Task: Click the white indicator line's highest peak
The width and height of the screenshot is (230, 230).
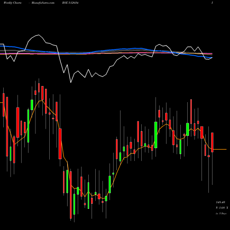Action: click(39, 35)
